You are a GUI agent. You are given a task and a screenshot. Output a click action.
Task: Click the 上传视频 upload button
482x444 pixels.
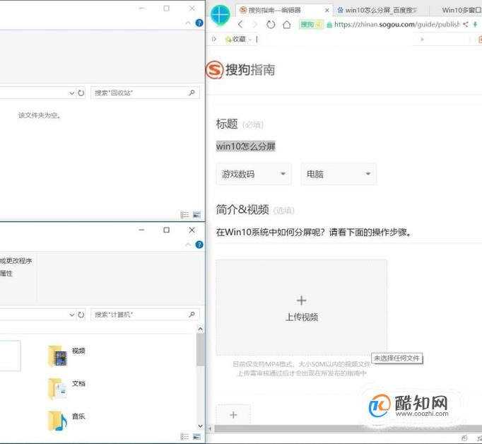click(x=302, y=308)
